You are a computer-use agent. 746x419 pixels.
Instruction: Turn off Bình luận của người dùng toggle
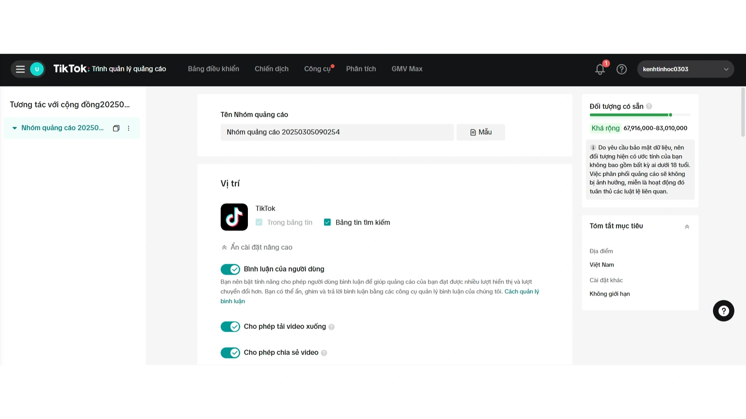230,269
